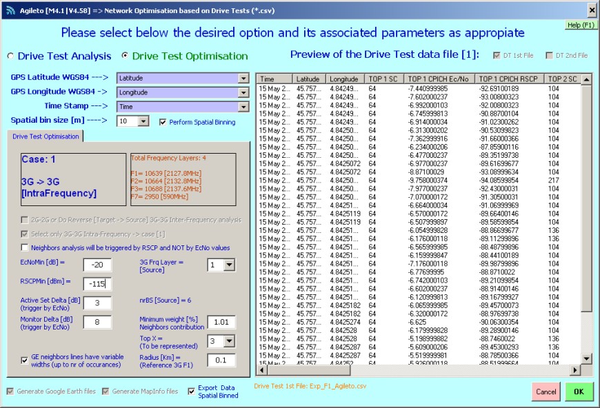Open the Time Stamp dropdown
The width and height of the screenshot is (600, 408).
click(x=243, y=107)
